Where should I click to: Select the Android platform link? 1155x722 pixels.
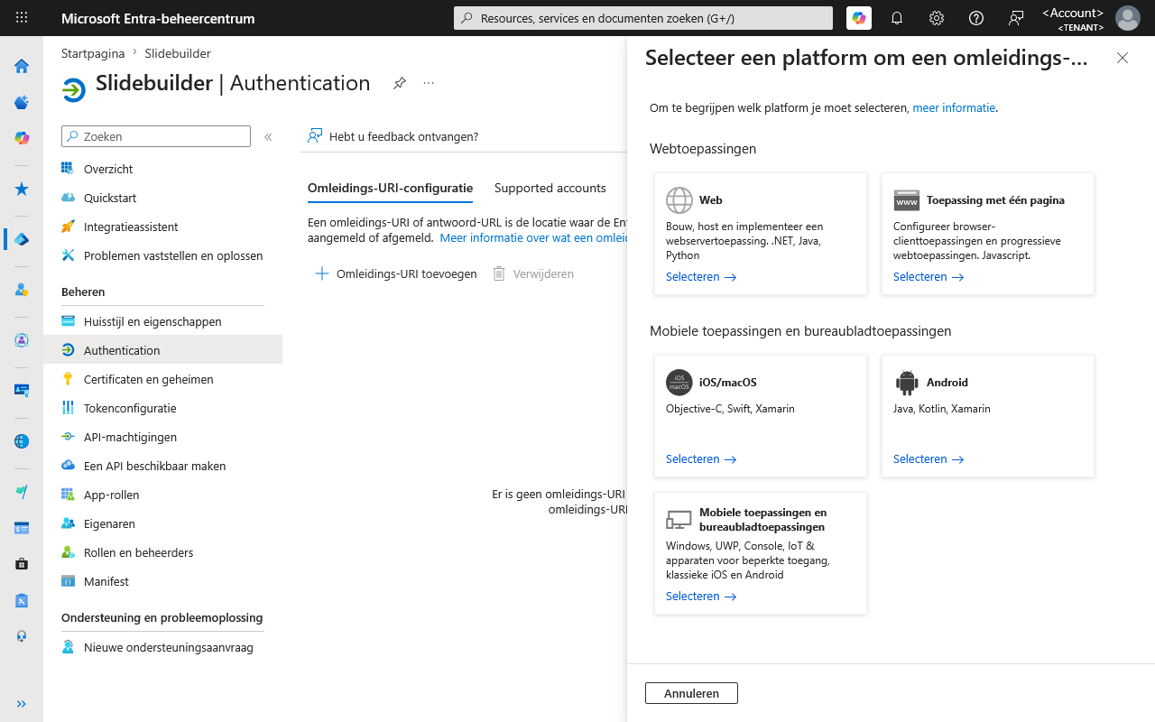929,459
